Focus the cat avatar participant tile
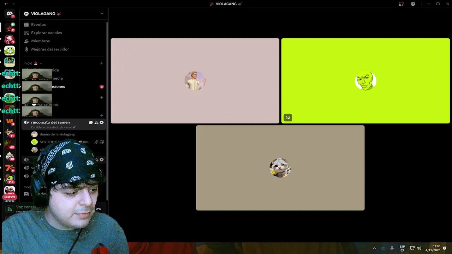Image resolution: width=452 pixels, height=254 pixels. click(x=280, y=168)
